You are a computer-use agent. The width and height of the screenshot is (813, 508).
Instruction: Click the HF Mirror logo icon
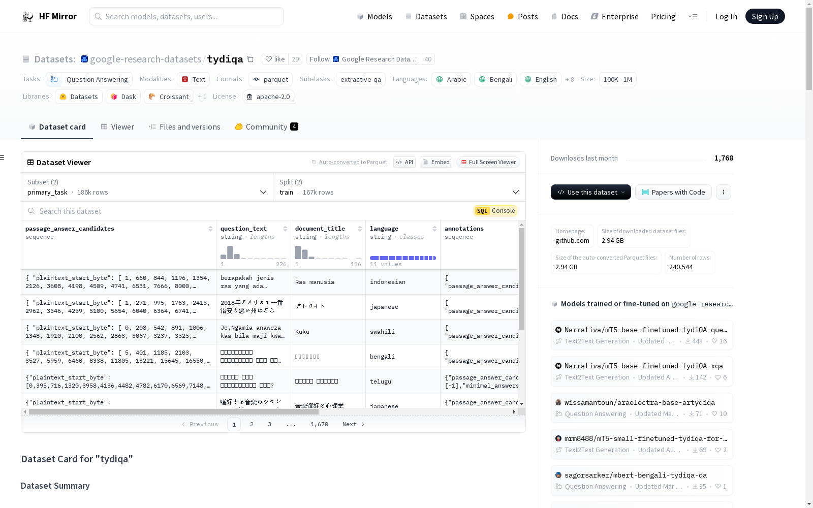click(x=28, y=17)
